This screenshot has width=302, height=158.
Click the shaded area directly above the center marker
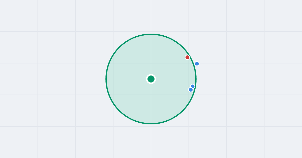[151, 55]
